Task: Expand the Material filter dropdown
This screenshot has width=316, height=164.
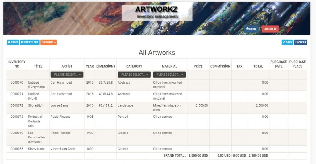Action: point(169,75)
